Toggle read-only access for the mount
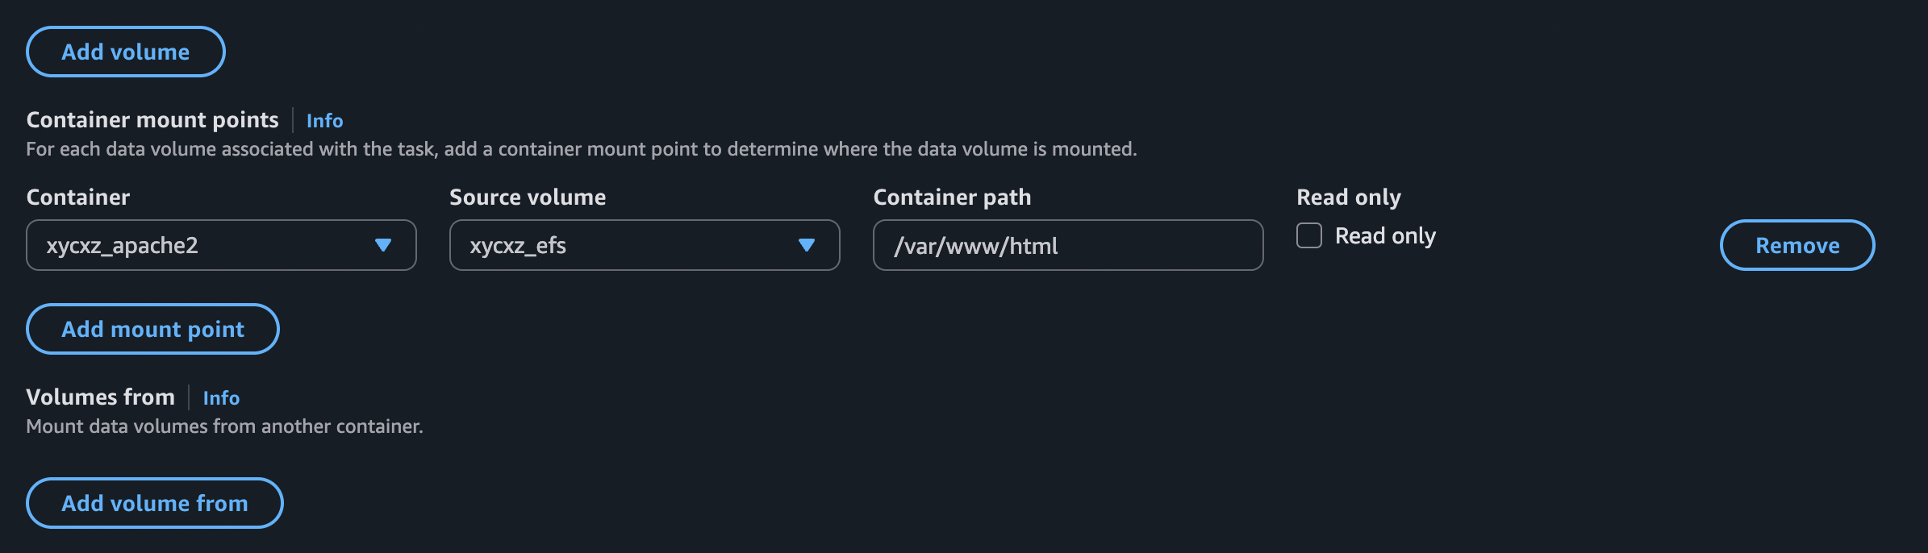This screenshot has width=1928, height=553. point(1310,235)
